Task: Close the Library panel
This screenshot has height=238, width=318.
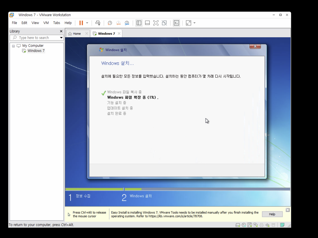Action: [x=61, y=31]
